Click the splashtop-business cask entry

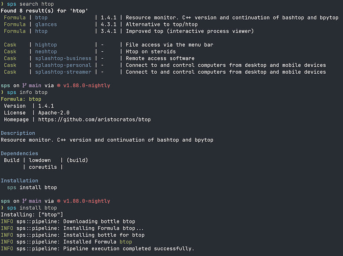[63, 58]
